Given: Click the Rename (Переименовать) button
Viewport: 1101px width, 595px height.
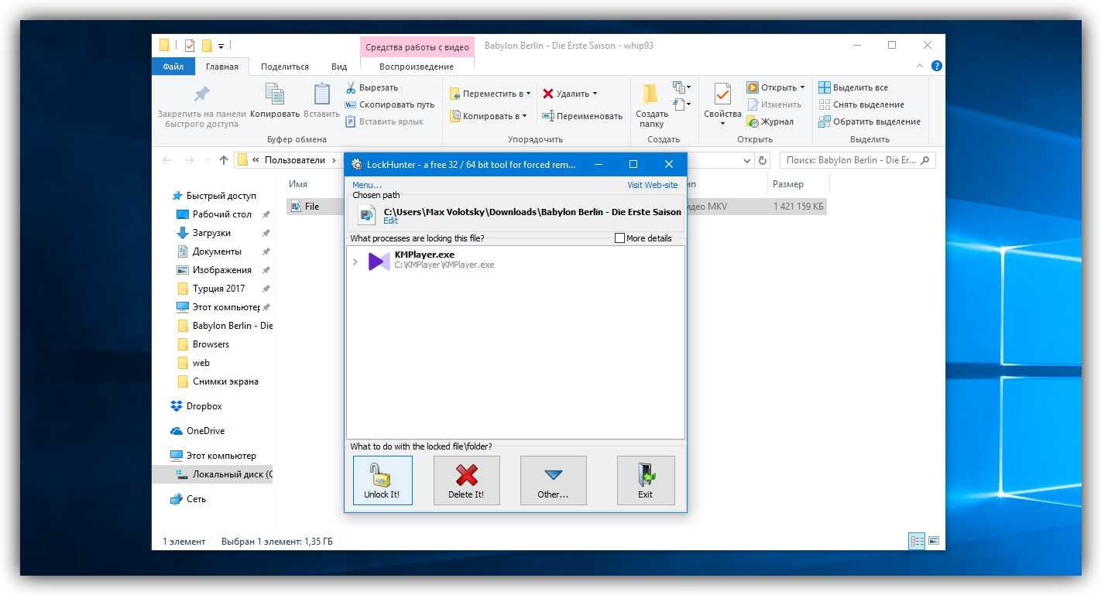Looking at the screenshot, I should (x=581, y=116).
